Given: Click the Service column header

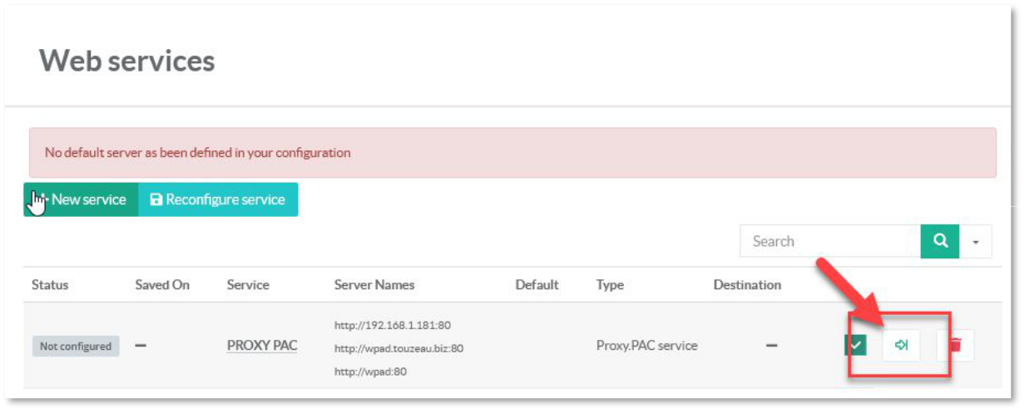Looking at the screenshot, I should point(248,285).
